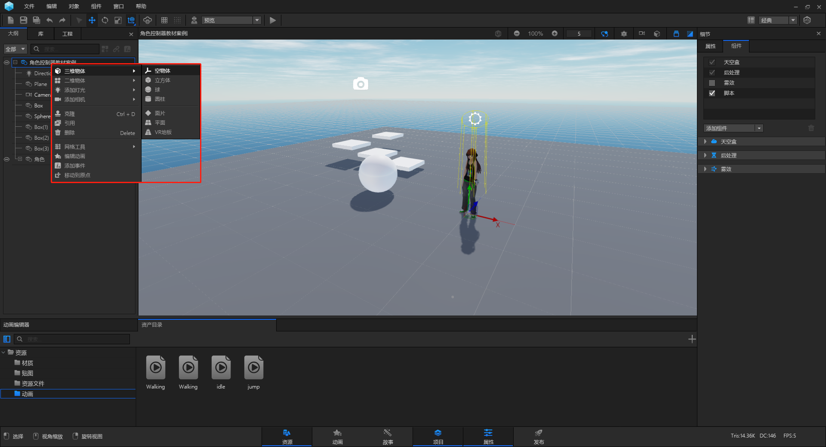The image size is (826, 447).
Task: Expand the 天空盒 component section
Action: [x=705, y=141]
